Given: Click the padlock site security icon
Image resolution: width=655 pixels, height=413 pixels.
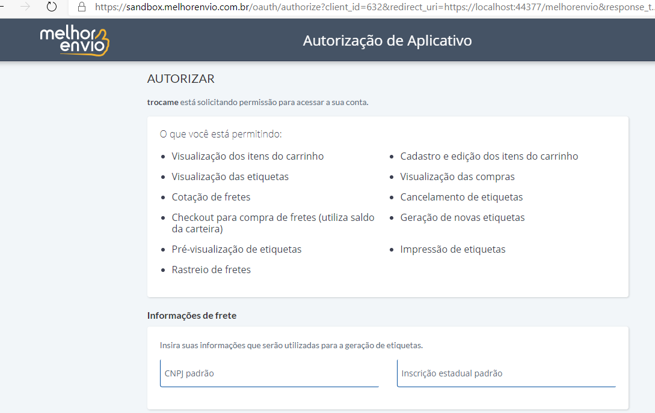Looking at the screenshot, I should pyautogui.click(x=82, y=7).
